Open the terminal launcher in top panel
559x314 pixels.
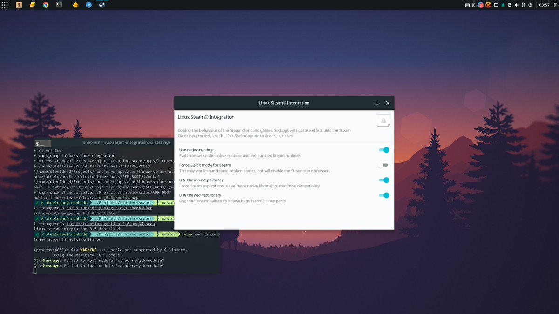click(59, 5)
